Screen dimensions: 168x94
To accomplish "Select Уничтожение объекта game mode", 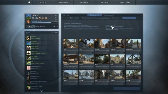I will coord(102,18).
